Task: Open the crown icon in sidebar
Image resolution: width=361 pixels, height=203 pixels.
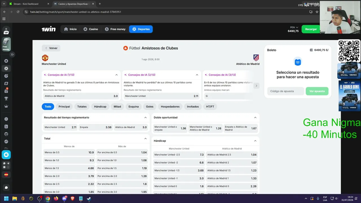Action: [6, 106]
